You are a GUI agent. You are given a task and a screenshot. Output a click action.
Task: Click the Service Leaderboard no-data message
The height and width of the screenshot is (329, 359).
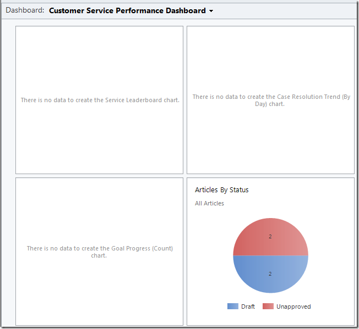click(x=100, y=100)
